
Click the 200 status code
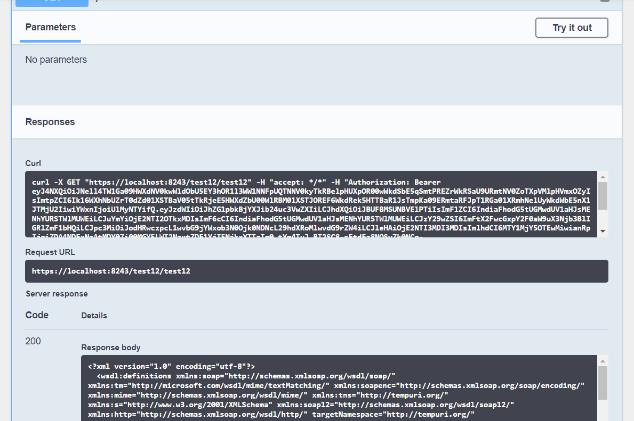[x=33, y=341]
